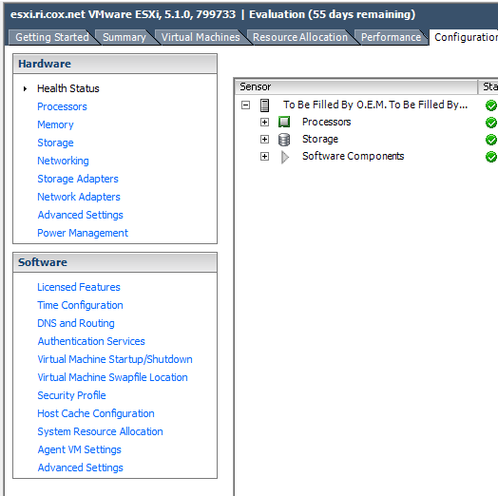Viewport: 498px width, 496px height.
Task: Expand the Storage sensor node
Action: [x=264, y=140]
